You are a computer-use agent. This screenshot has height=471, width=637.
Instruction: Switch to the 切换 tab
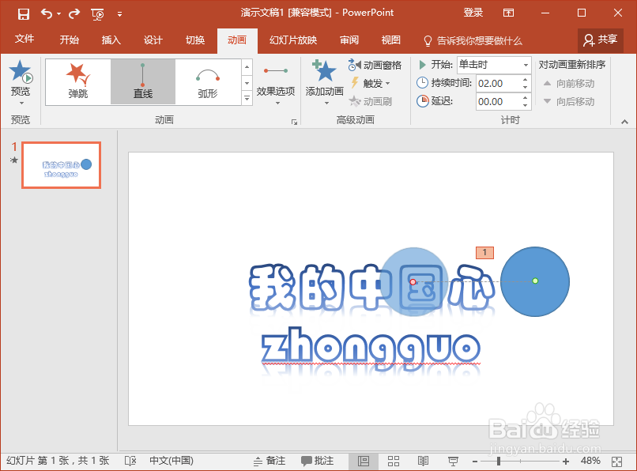coord(195,40)
